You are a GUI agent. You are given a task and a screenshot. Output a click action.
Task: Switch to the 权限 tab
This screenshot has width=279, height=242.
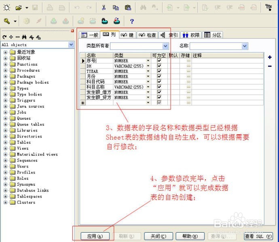pos(191,35)
